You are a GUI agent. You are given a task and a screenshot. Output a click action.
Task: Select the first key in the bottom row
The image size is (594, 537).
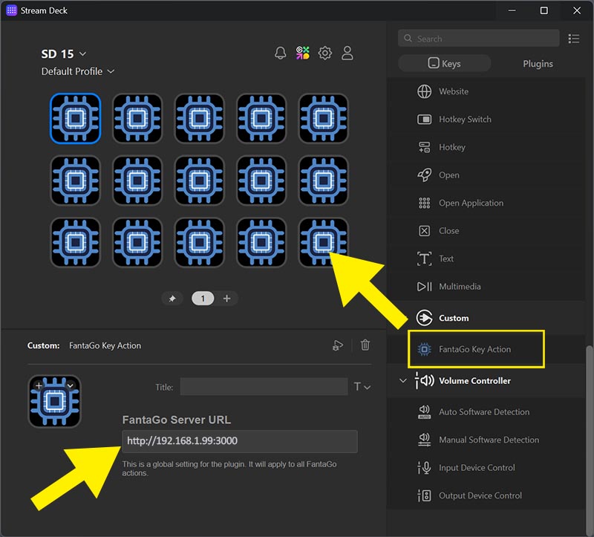[x=76, y=243]
